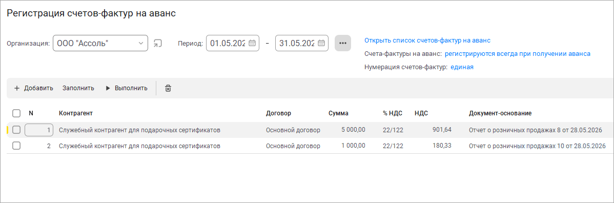This screenshot has height=203, width=614.
Task: Click the Документ-основание column header
Action: (500, 114)
